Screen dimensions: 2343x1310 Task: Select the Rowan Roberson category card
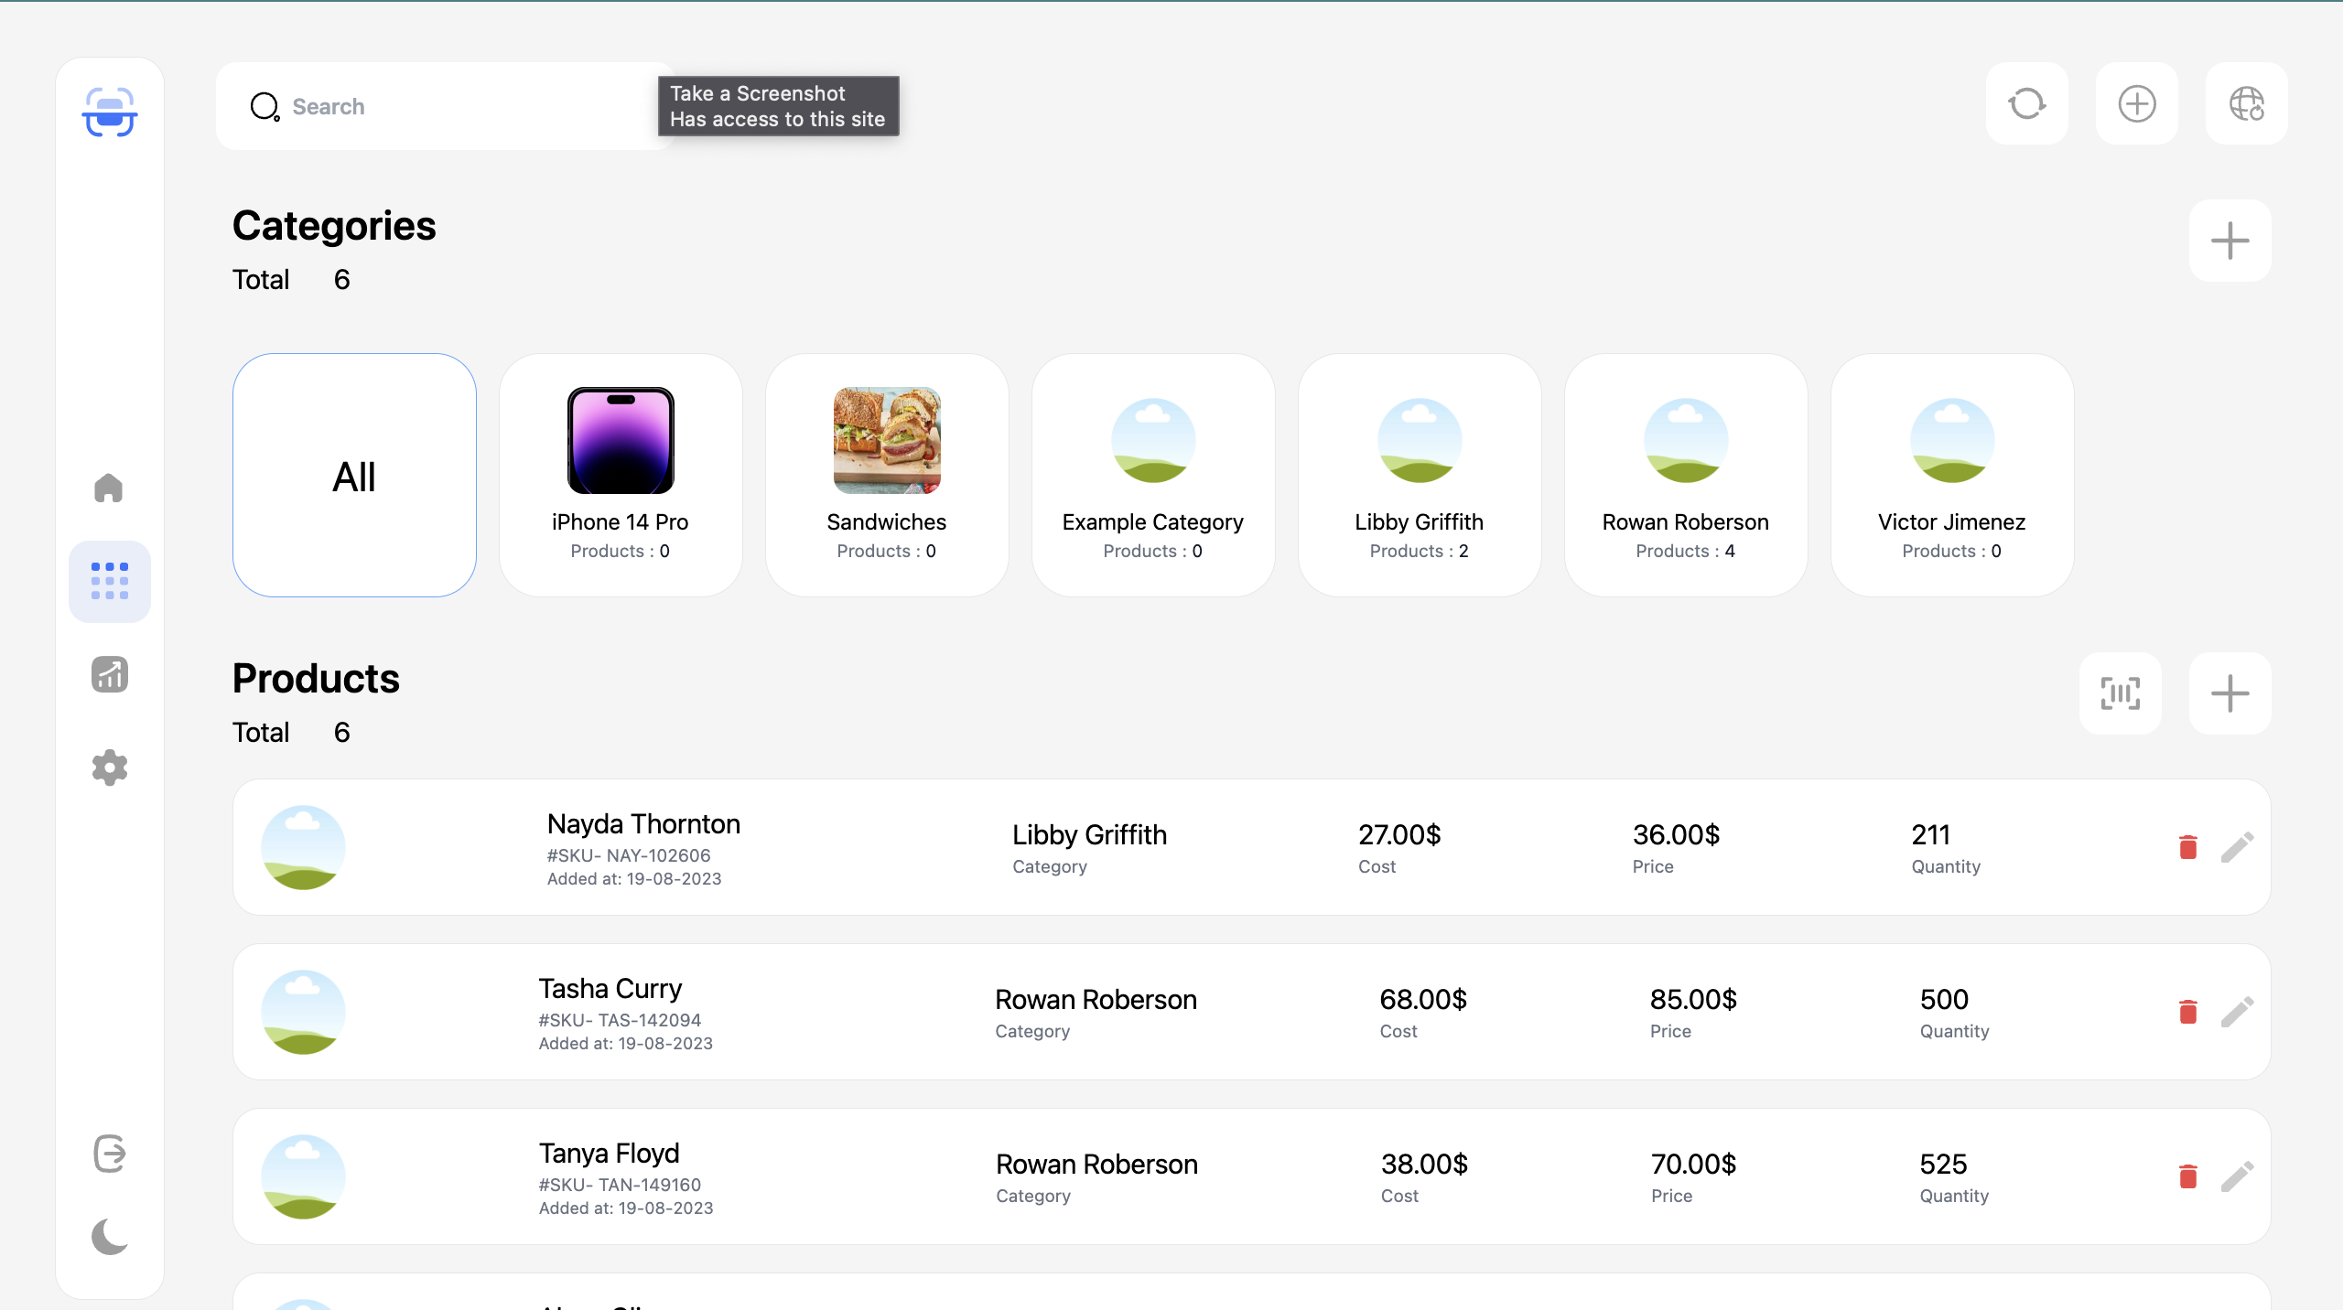tap(1685, 476)
